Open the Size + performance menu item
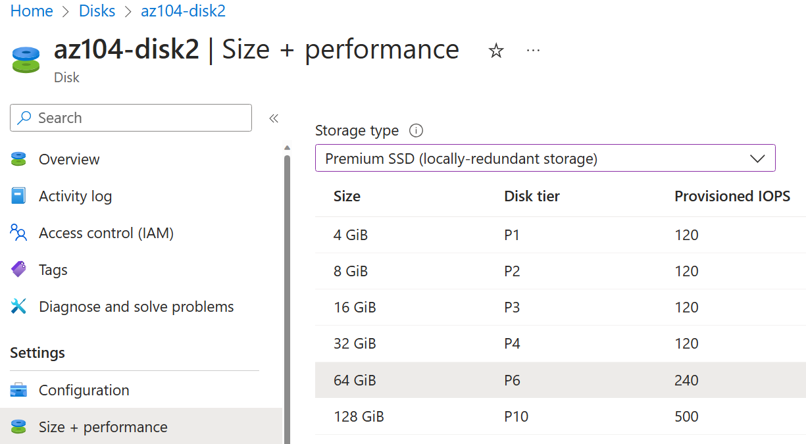The height and width of the screenshot is (444, 806). (x=103, y=427)
